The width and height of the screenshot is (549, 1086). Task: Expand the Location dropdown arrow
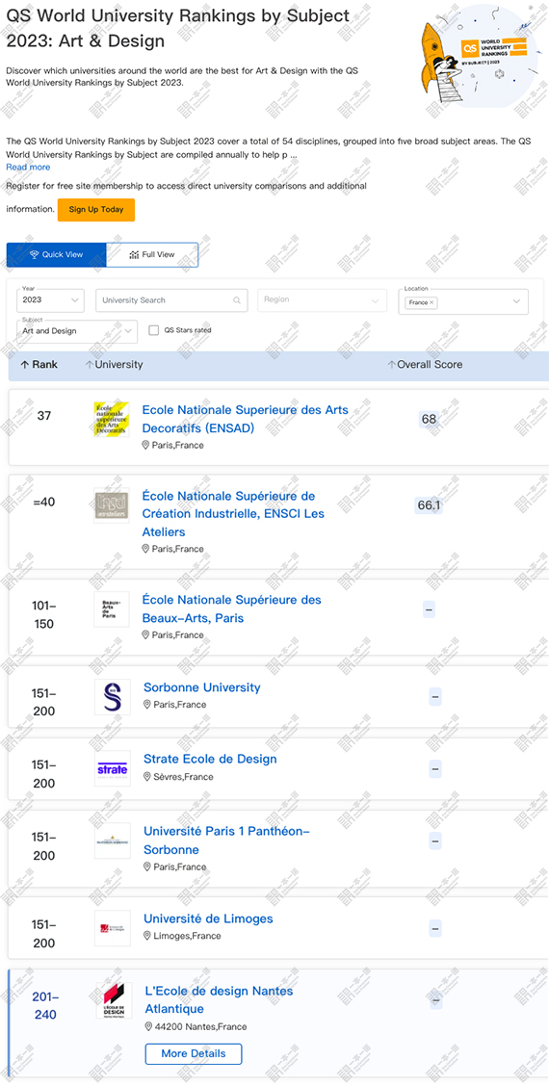[516, 301]
